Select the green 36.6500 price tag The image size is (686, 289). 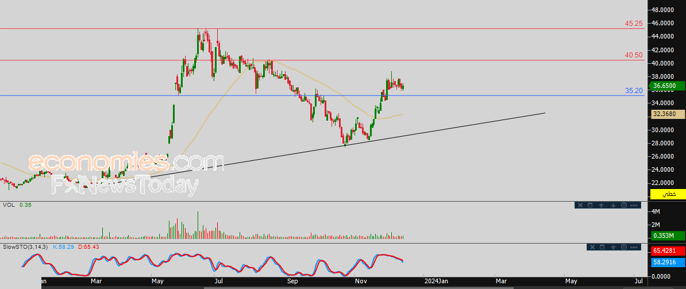point(668,86)
